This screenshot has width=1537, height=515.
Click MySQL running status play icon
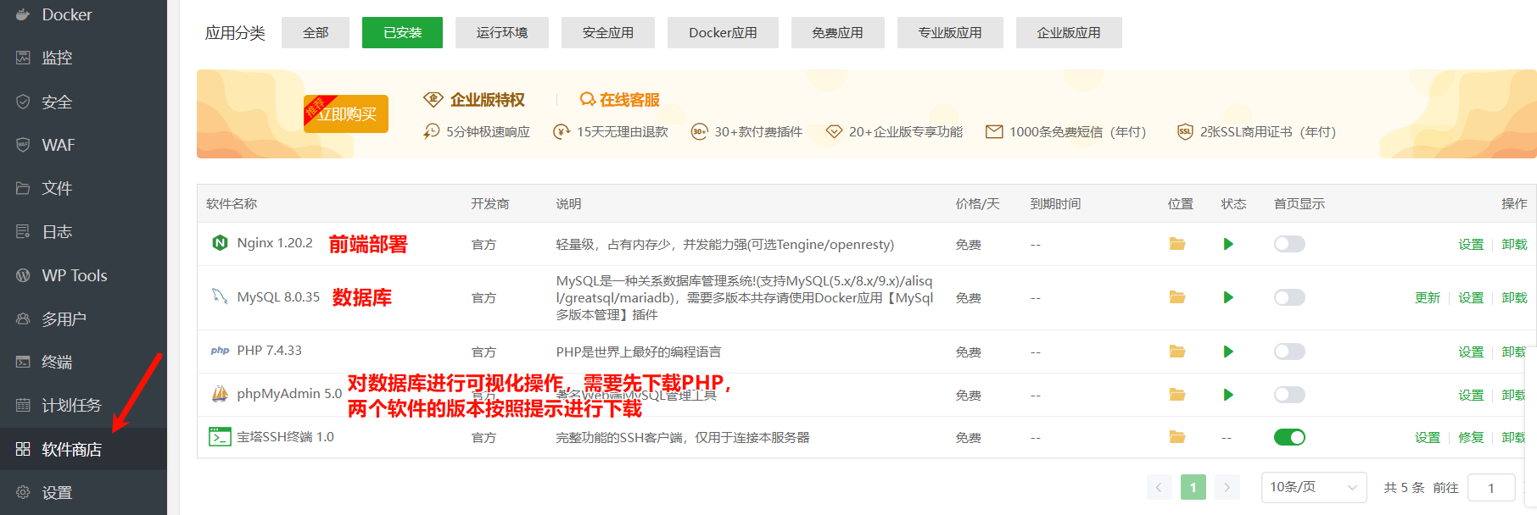pos(1228,297)
